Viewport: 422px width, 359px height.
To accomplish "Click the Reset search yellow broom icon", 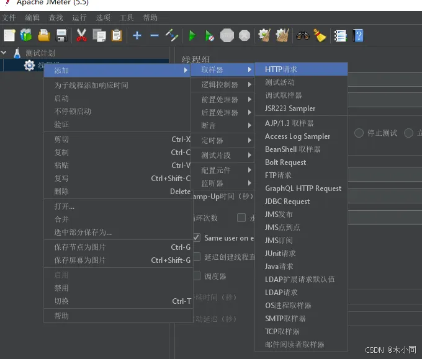I will coord(320,35).
